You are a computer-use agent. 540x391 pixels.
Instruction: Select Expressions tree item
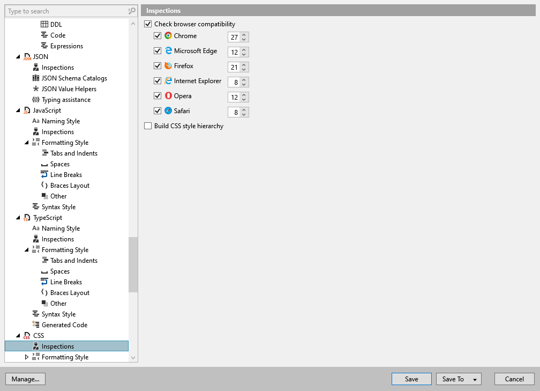[x=66, y=46]
